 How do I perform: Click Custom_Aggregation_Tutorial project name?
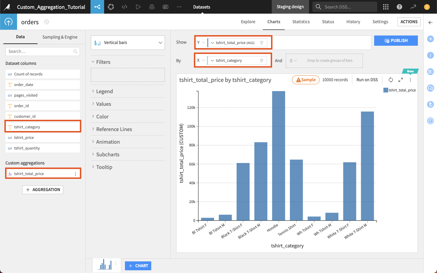[51, 7]
